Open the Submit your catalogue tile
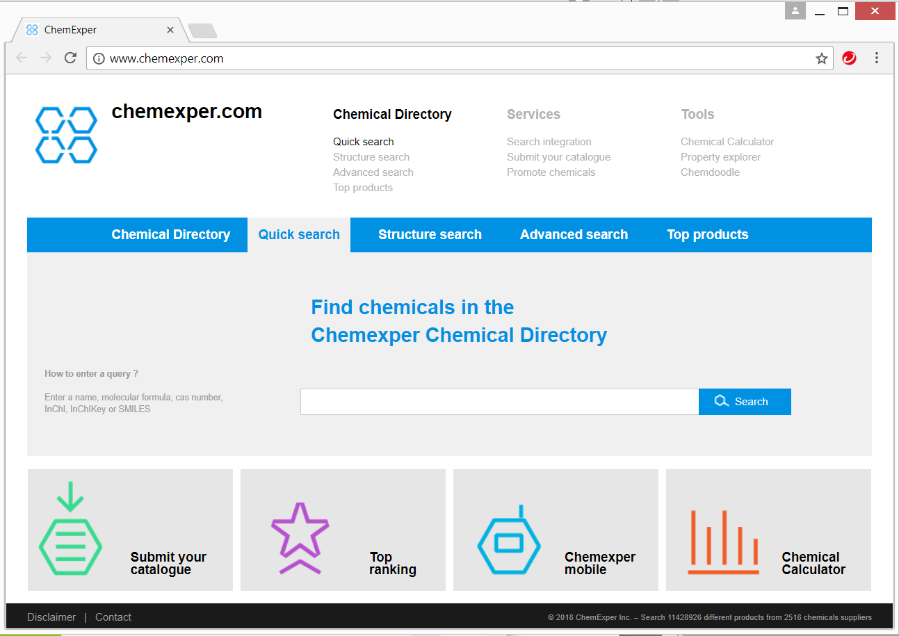 point(130,530)
